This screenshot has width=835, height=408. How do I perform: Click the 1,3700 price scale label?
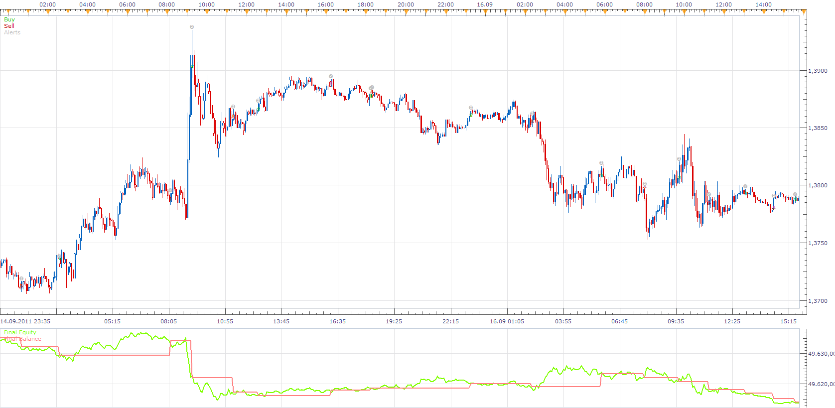[818, 301]
